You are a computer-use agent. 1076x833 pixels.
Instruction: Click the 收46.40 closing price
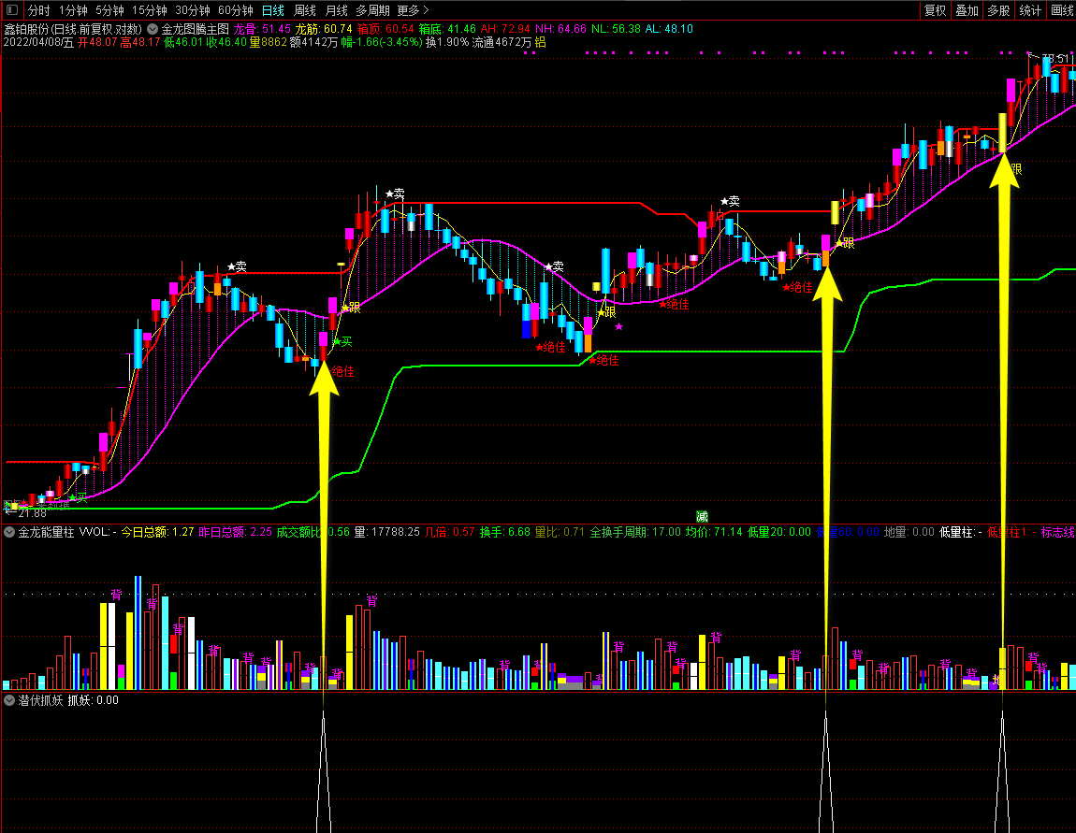[x=226, y=42]
